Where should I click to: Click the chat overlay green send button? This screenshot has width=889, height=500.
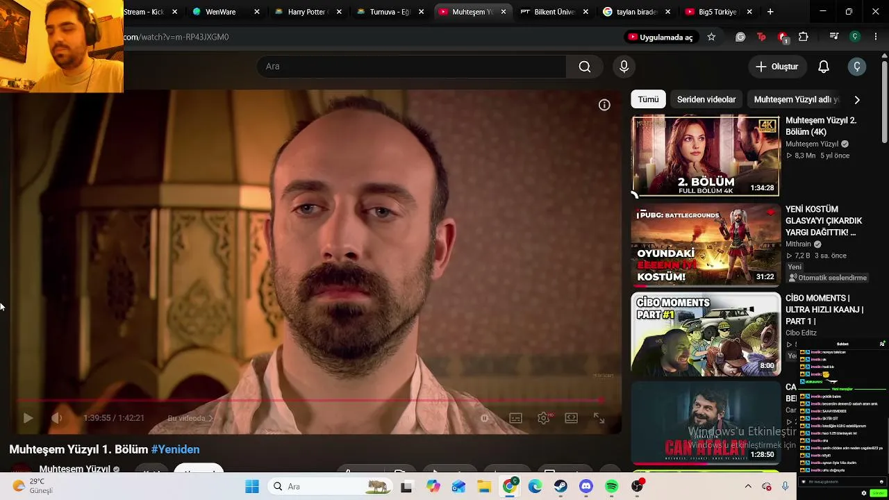point(878,493)
